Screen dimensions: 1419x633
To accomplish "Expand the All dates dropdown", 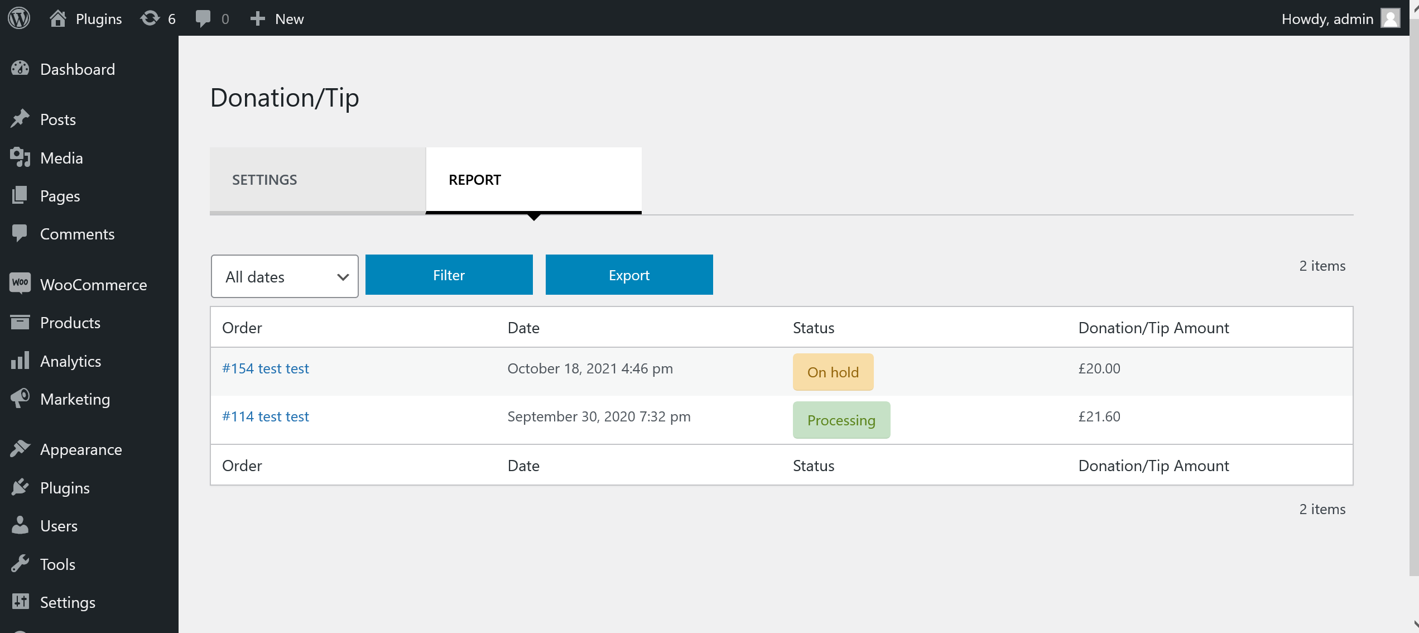I will [x=285, y=276].
